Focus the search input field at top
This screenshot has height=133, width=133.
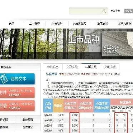point(88,11)
